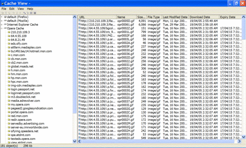Select file name opr0002A.gif

click(x=125, y=43)
